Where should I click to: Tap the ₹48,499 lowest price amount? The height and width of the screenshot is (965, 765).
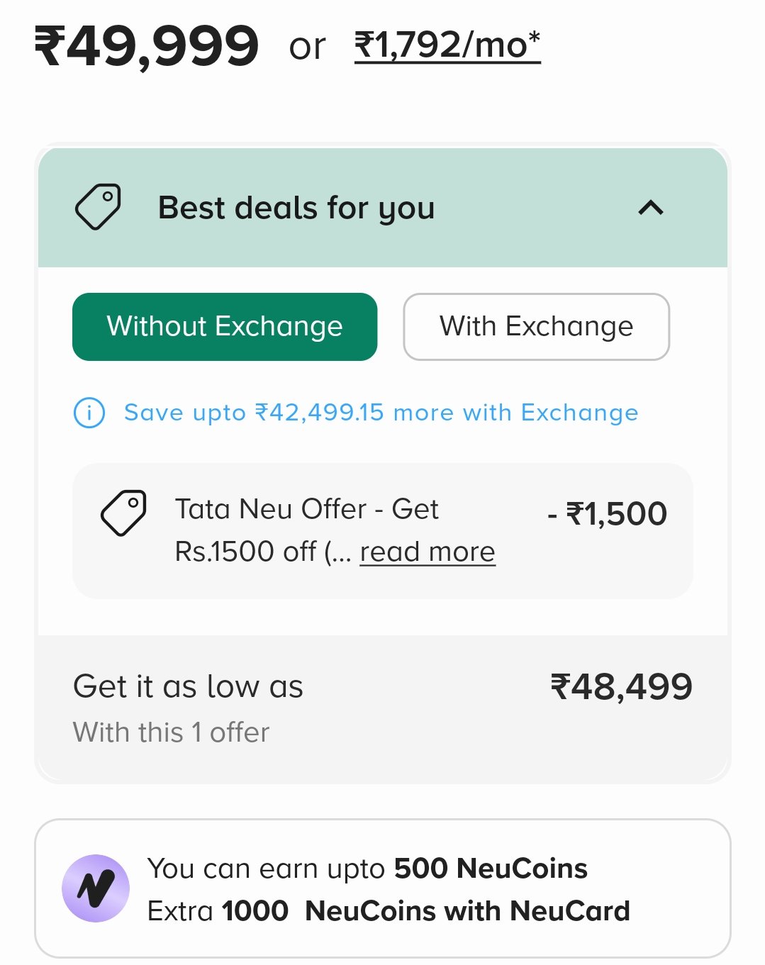(x=622, y=686)
